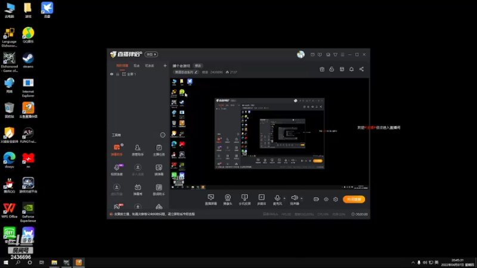The image size is (477, 268).
Task: Toggle visibility eye for 全屏1 scene source
Action: click(x=111, y=74)
